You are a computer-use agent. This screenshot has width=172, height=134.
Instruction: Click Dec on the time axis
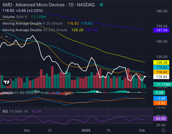(x=27, y=130)
